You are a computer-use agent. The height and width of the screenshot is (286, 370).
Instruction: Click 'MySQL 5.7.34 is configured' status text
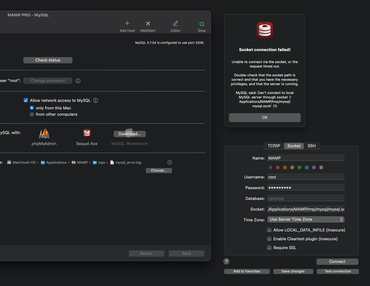tap(170, 43)
